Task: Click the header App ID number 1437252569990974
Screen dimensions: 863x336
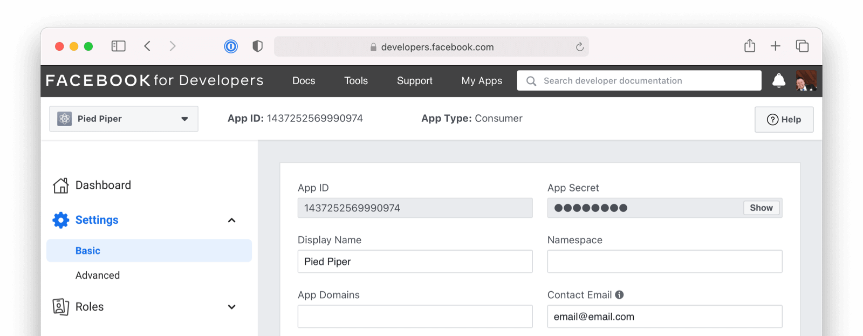Action: point(315,118)
